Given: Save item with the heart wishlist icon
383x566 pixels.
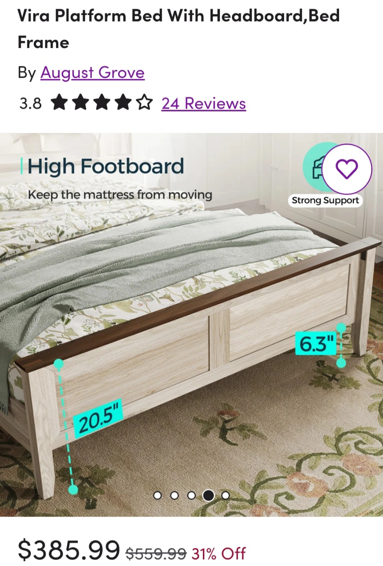Looking at the screenshot, I should (x=347, y=169).
